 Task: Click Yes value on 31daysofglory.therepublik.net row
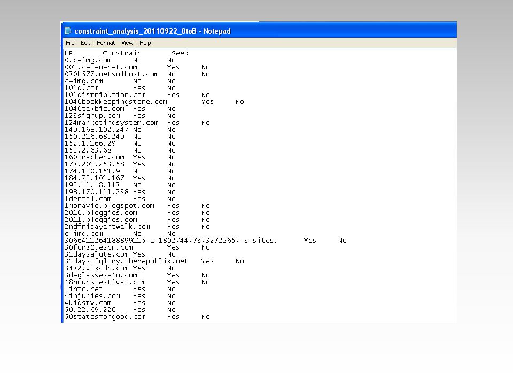coord(207,261)
